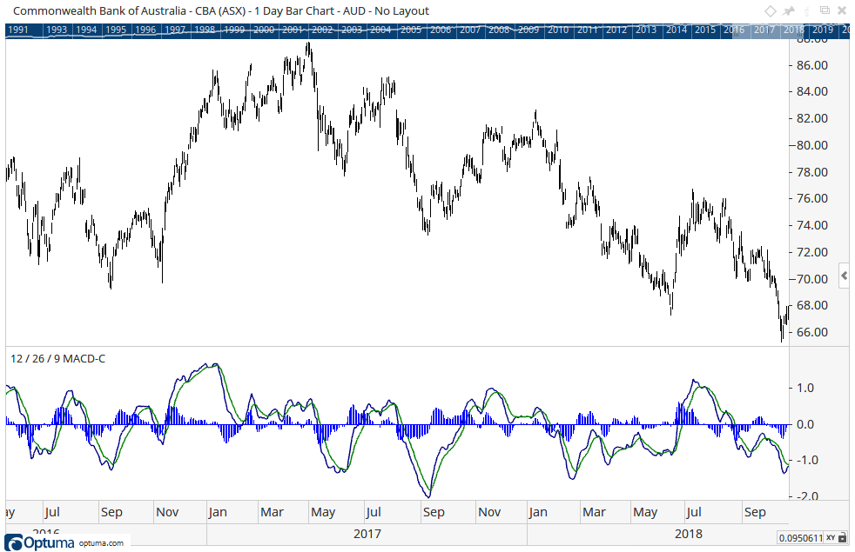Click the diamond icon in the chart header
This screenshot has width=855, height=552.
[x=770, y=11]
